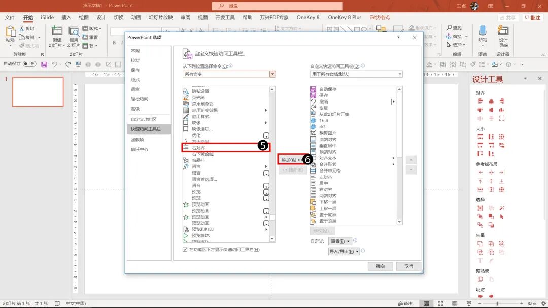Click the redo arrow in quick access bar

(68, 64)
